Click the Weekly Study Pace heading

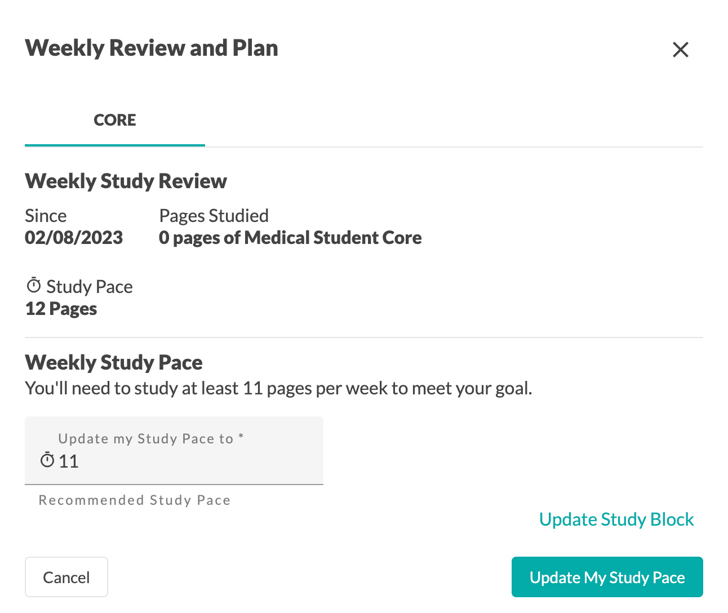pyautogui.click(x=114, y=362)
